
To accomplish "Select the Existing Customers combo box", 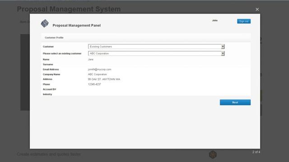I will point(156,46).
